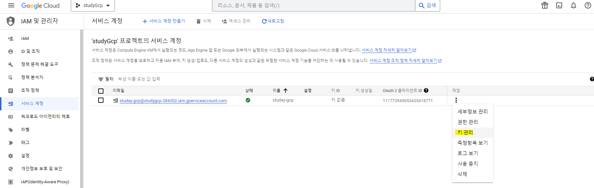Choose 세부정보 관리 from actions menu
Viewport: 594px width, 188px height.
pyautogui.click(x=473, y=112)
